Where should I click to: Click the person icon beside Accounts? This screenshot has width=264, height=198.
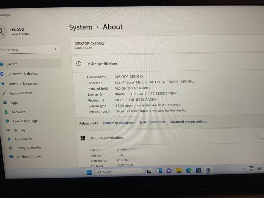[x=6, y=112]
